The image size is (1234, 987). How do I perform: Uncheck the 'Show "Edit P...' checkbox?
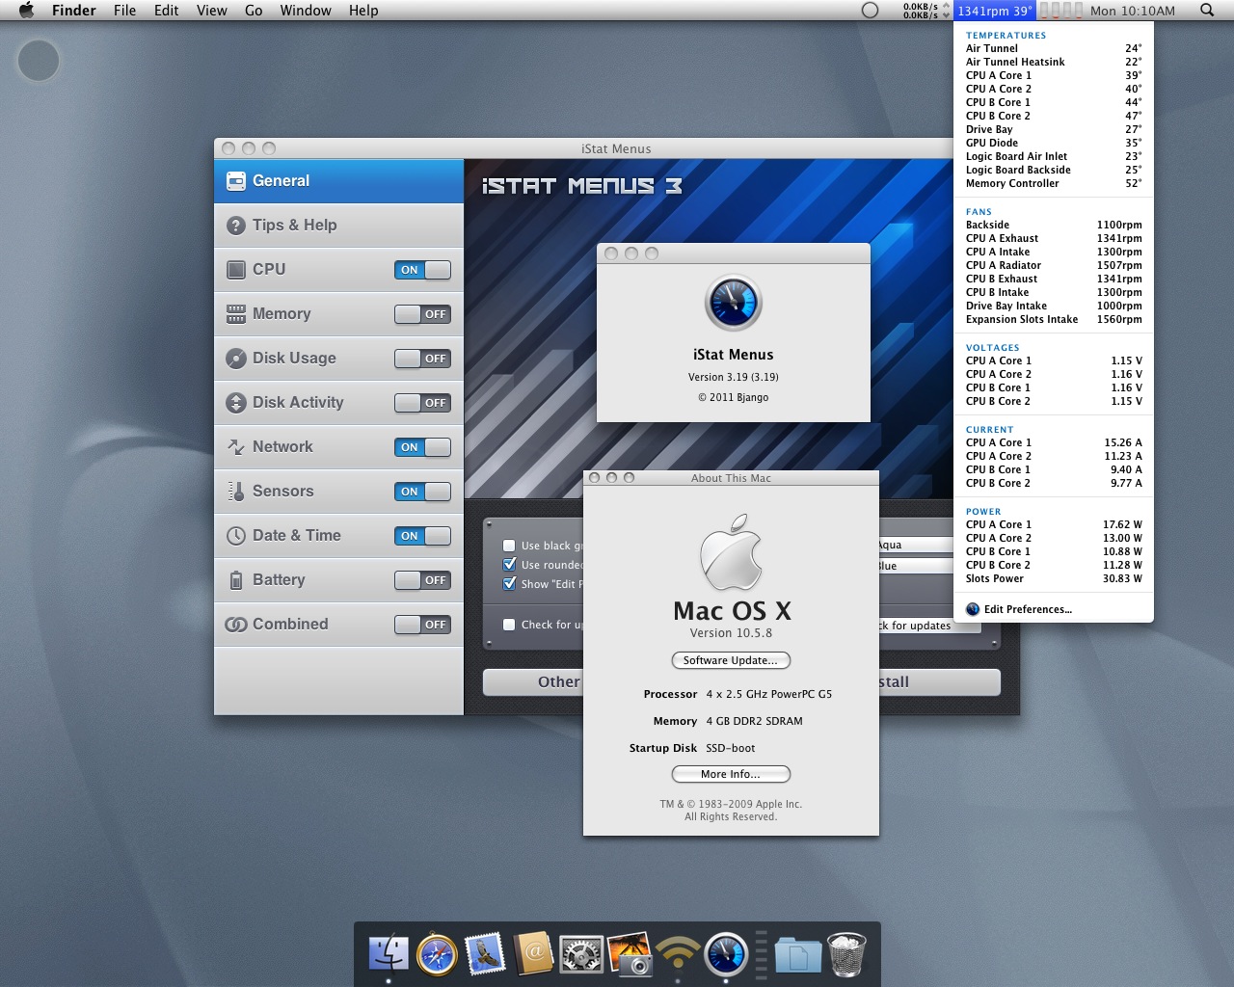(x=509, y=584)
